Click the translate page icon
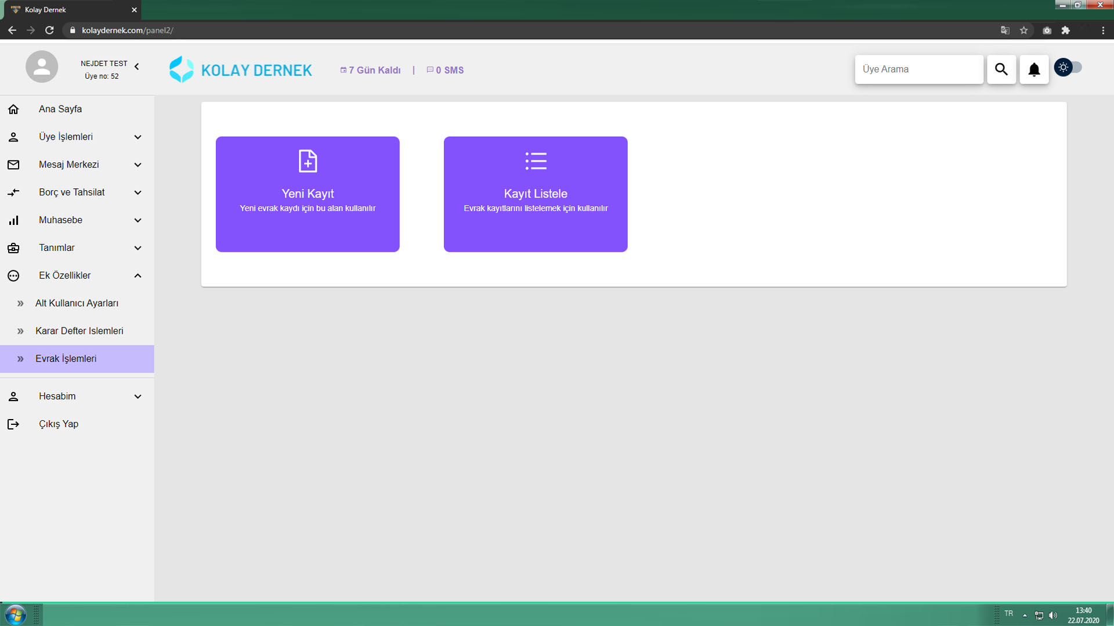This screenshot has height=626, width=1114. (1005, 30)
